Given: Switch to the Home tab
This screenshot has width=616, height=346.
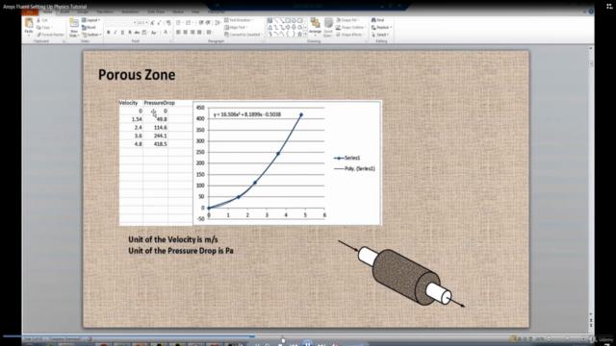Looking at the screenshot, I should (47, 12).
